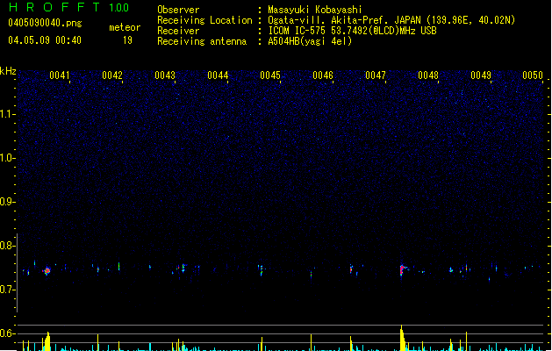Click the yellow power peak near 0041
Image resolution: width=552 pixels, height=351 pixels.
[47, 341]
